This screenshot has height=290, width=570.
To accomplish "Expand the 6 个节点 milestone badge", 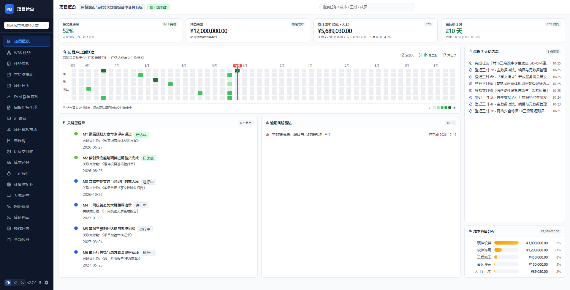I will [x=246, y=123].
